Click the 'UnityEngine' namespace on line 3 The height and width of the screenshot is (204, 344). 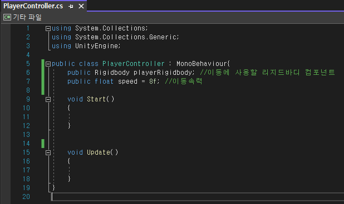click(x=96, y=46)
